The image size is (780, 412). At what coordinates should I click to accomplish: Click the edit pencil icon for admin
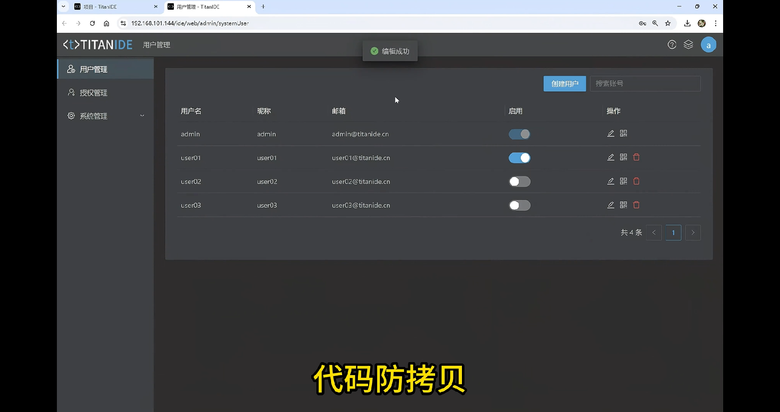point(611,133)
